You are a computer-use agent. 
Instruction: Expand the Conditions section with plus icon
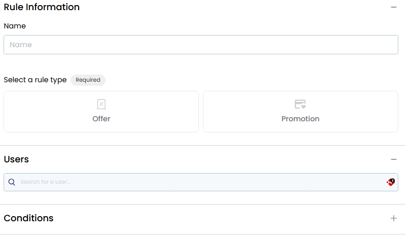tap(393, 218)
